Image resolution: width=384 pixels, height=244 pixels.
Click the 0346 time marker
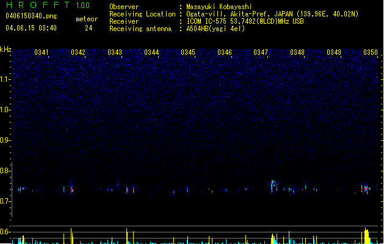225,52
